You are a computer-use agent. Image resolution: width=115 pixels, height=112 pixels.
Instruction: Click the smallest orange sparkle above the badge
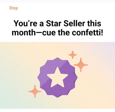pos(73,55)
